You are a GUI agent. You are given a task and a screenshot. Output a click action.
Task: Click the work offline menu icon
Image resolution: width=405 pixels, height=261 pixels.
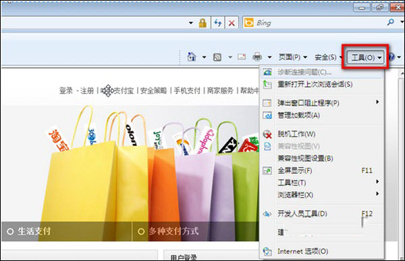pyautogui.click(x=267, y=134)
